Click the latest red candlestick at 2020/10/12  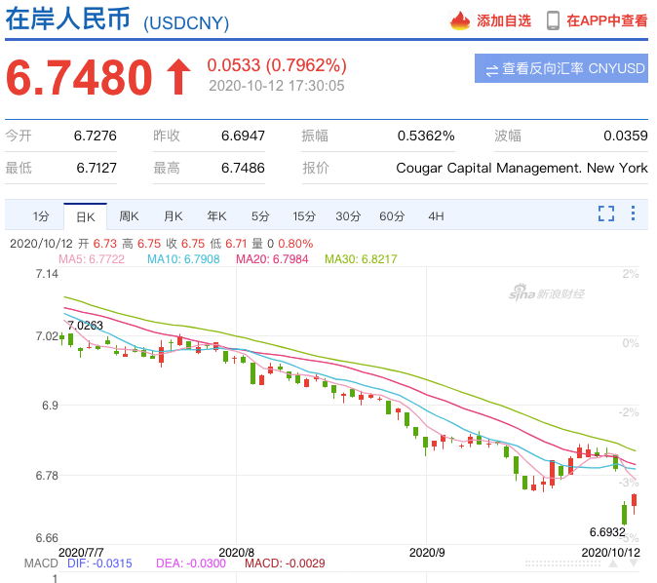[x=635, y=501]
